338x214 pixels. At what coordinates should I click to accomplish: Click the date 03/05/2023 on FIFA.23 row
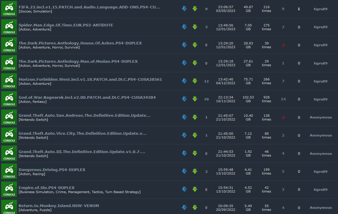(225, 11)
